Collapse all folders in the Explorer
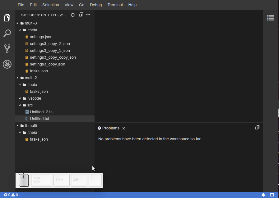The image size is (279, 198). tap(81, 15)
